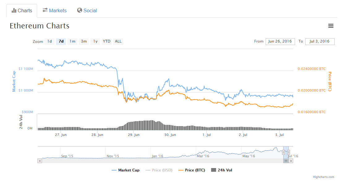Viewport: 342px width, 181px height.
Task: Click the bar chart icon on Charts tab
Action: (x=14, y=10)
